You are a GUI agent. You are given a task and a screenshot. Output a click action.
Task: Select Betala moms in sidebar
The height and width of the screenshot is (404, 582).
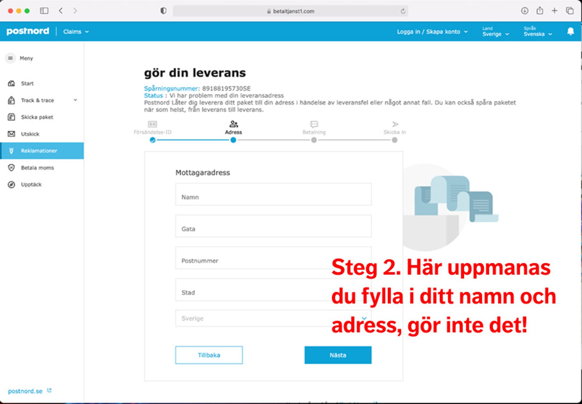[x=37, y=168]
